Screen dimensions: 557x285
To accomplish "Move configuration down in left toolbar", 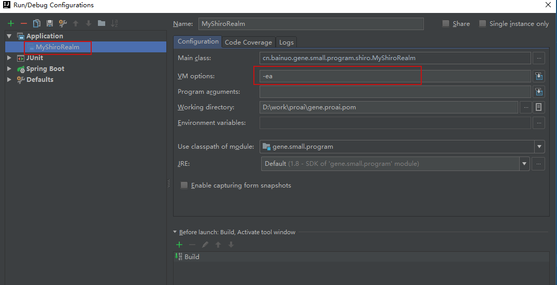I will [89, 23].
